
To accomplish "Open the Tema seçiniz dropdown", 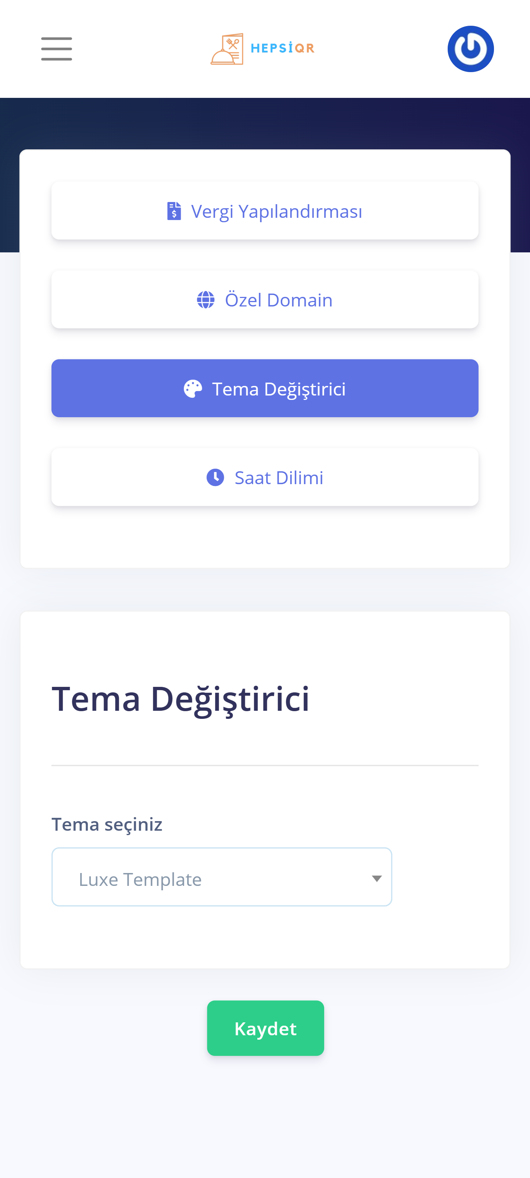I will (222, 877).
